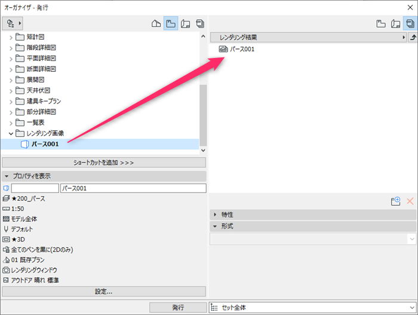Click the red delete X icon
Image resolution: width=418 pixels, height=315 pixels.
(x=410, y=201)
